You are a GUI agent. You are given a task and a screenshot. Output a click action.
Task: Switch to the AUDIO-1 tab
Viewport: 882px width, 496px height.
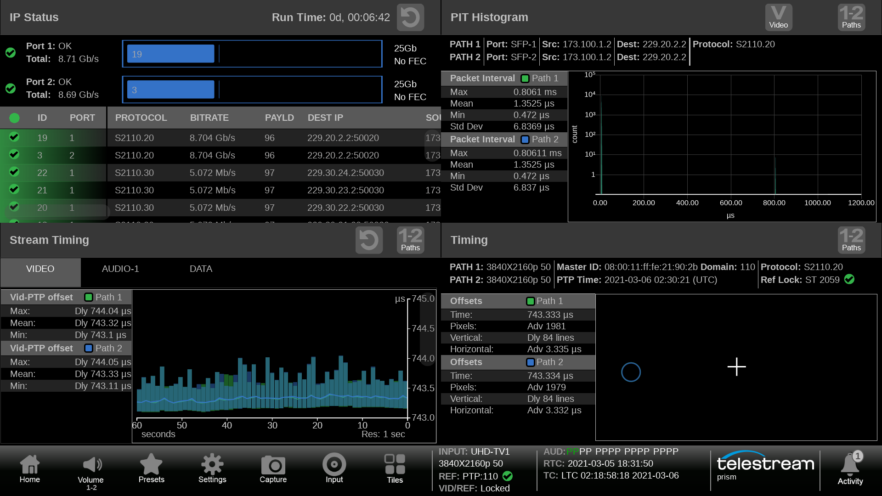pos(120,269)
